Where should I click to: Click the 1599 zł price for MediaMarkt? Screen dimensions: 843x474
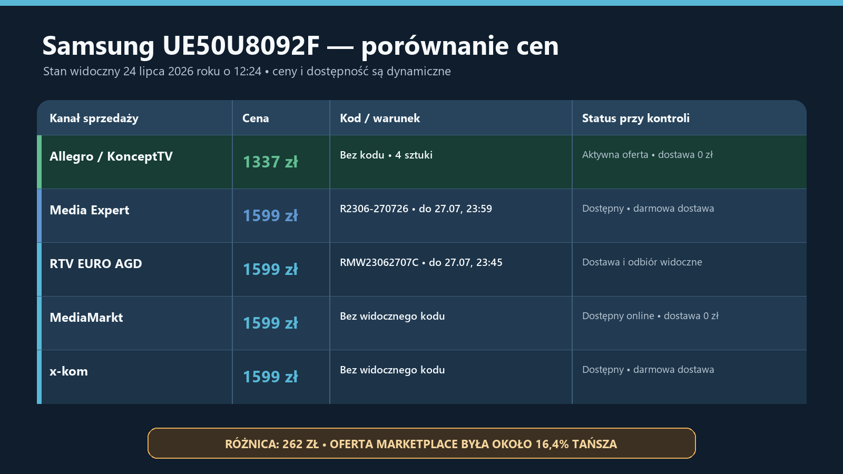click(x=270, y=323)
